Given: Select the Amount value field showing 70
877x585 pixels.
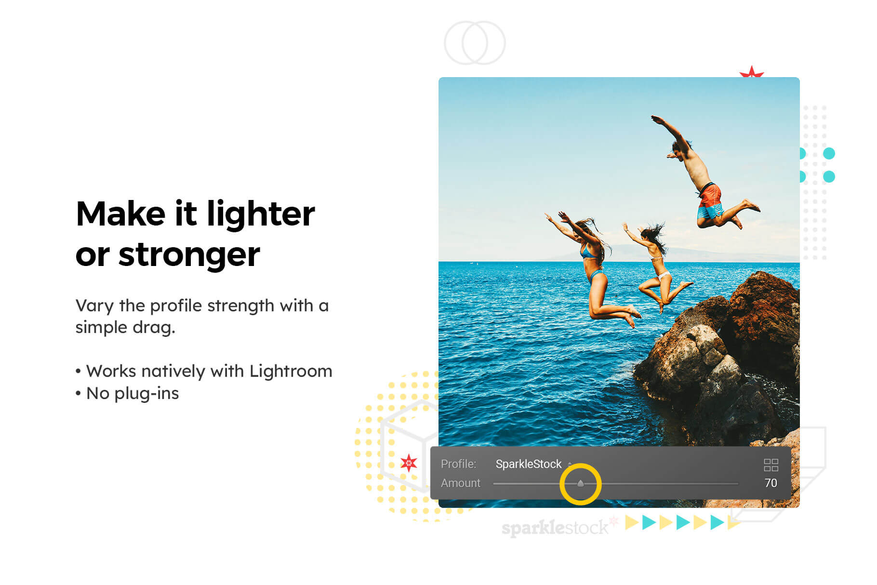Looking at the screenshot, I should click(x=771, y=483).
